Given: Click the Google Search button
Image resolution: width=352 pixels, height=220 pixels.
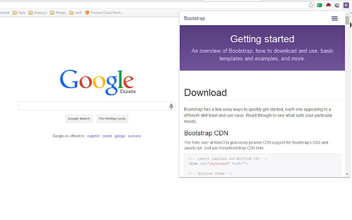Looking at the screenshot, I should [79, 118].
